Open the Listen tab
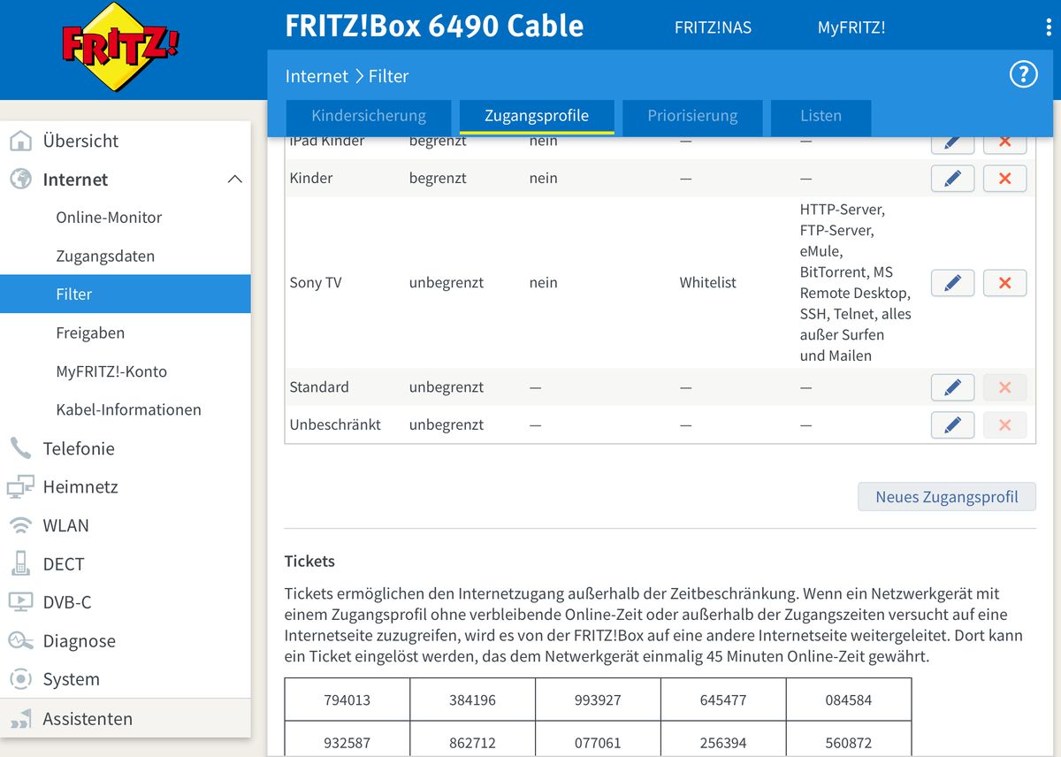 (821, 116)
